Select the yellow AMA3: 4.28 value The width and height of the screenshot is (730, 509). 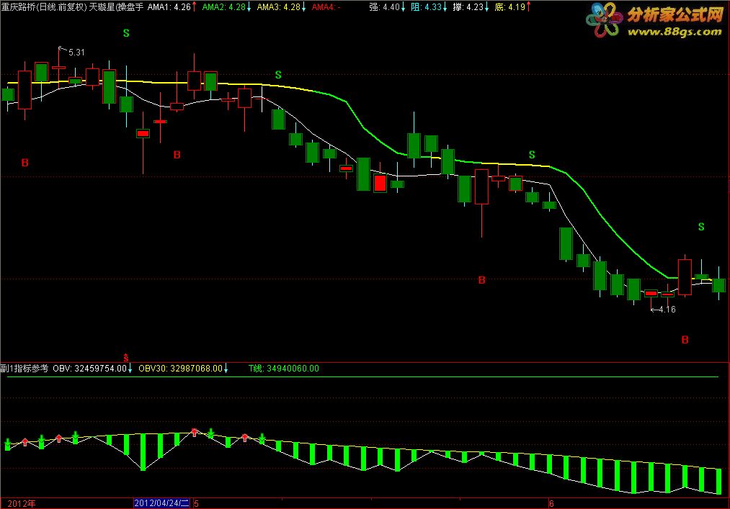[x=279, y=7]
